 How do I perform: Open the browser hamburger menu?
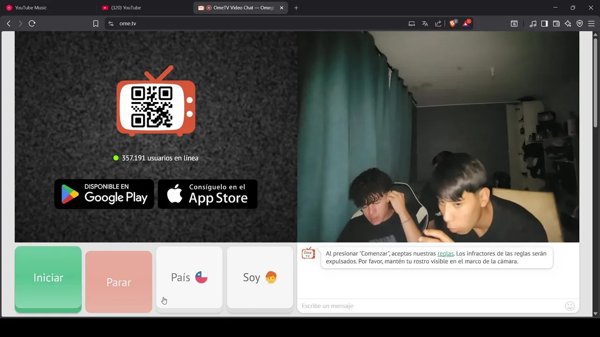coord(591,23)
